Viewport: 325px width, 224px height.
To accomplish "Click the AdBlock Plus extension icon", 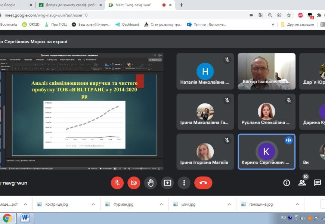I will tap(300, 15).
